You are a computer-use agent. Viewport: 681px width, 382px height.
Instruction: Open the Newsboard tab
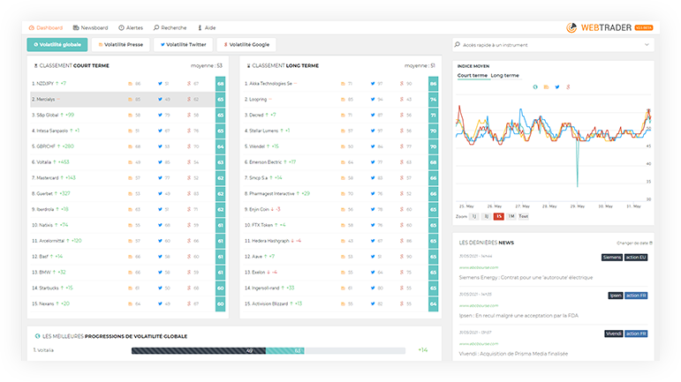90,27
